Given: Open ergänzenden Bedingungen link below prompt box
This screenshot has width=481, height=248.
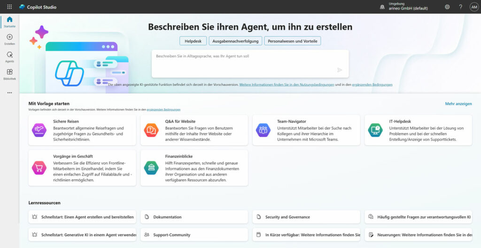Looking at the screenshot, I should pyautogui.click(x=372, y=85).
